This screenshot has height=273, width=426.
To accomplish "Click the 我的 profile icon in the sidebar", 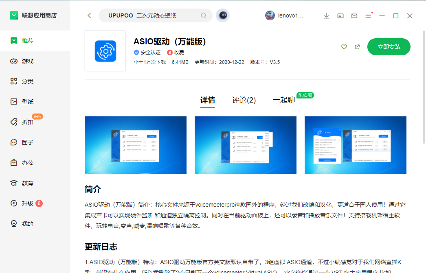I will tap(14, 224).
